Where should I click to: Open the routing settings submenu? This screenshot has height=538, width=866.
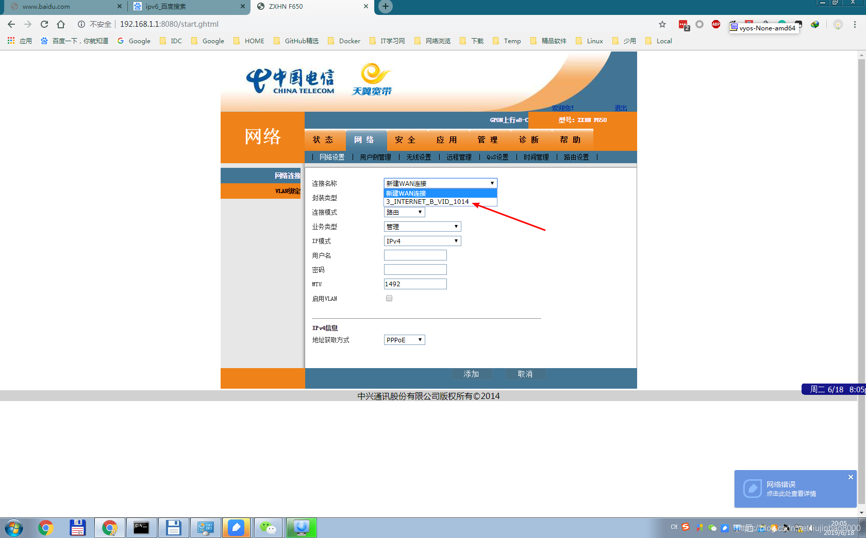pyautogui.click(x=576, y=157)
